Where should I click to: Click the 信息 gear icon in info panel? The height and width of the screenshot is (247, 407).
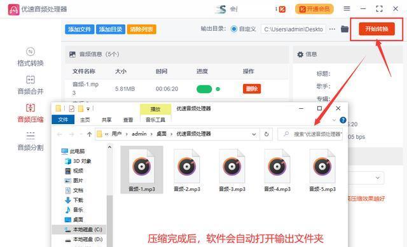tap(300, 54)
